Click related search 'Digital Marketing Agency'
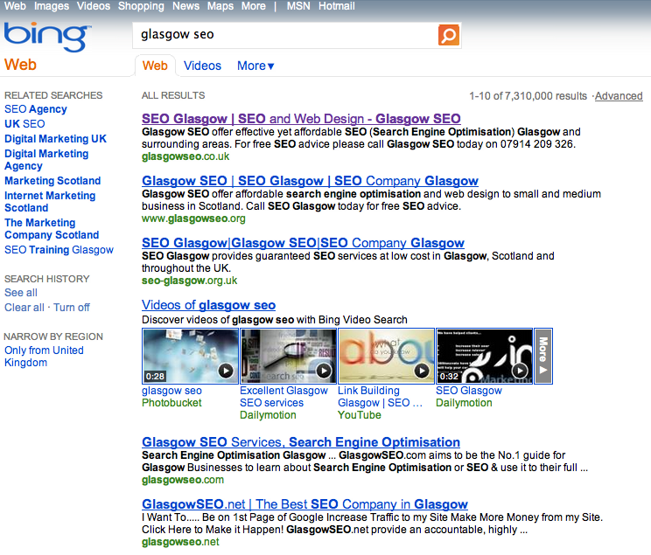 point(46,160)
